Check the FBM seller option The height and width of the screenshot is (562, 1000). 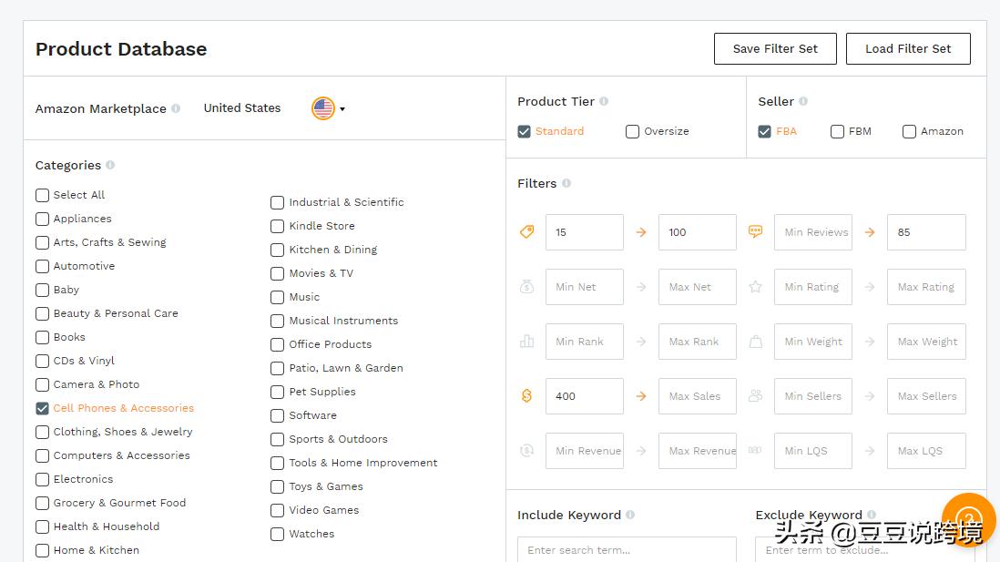[x=837, y=131]
